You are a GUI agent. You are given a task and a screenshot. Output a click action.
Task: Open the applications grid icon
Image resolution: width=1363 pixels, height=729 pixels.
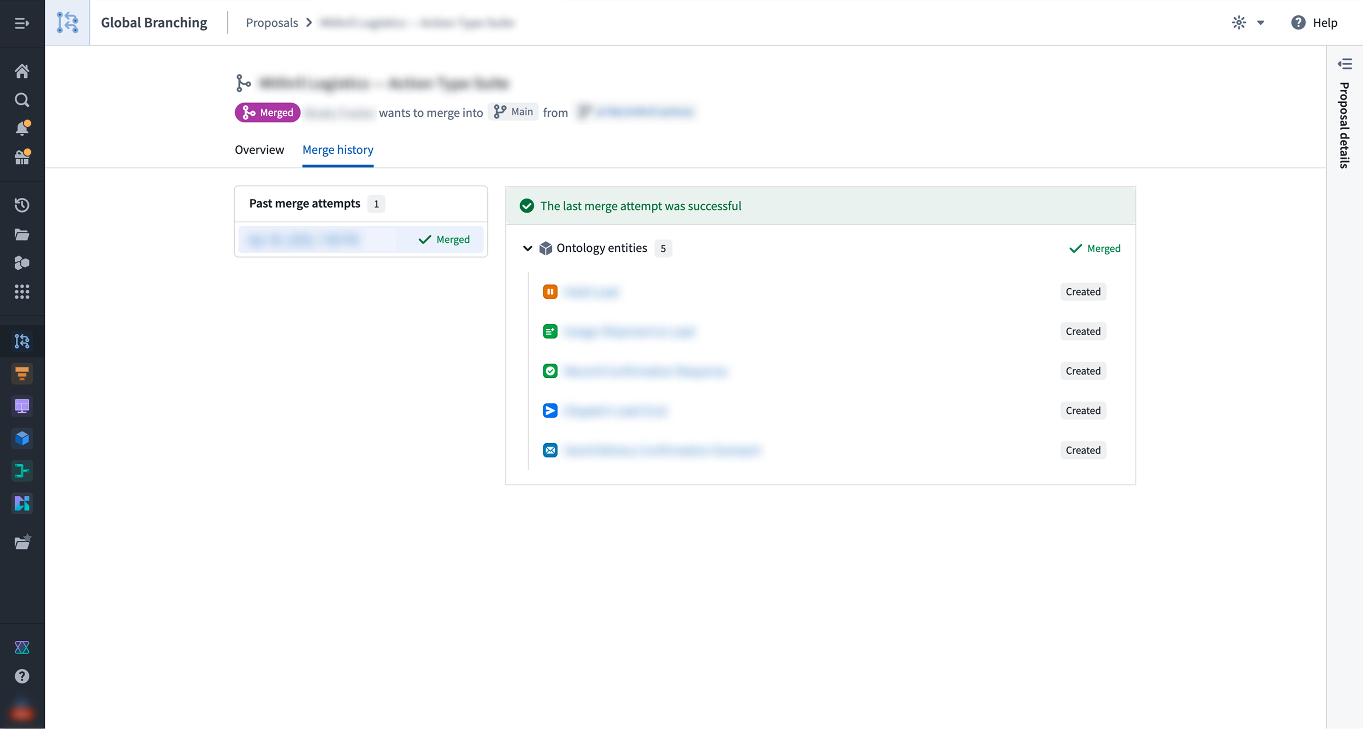[22, 291]
